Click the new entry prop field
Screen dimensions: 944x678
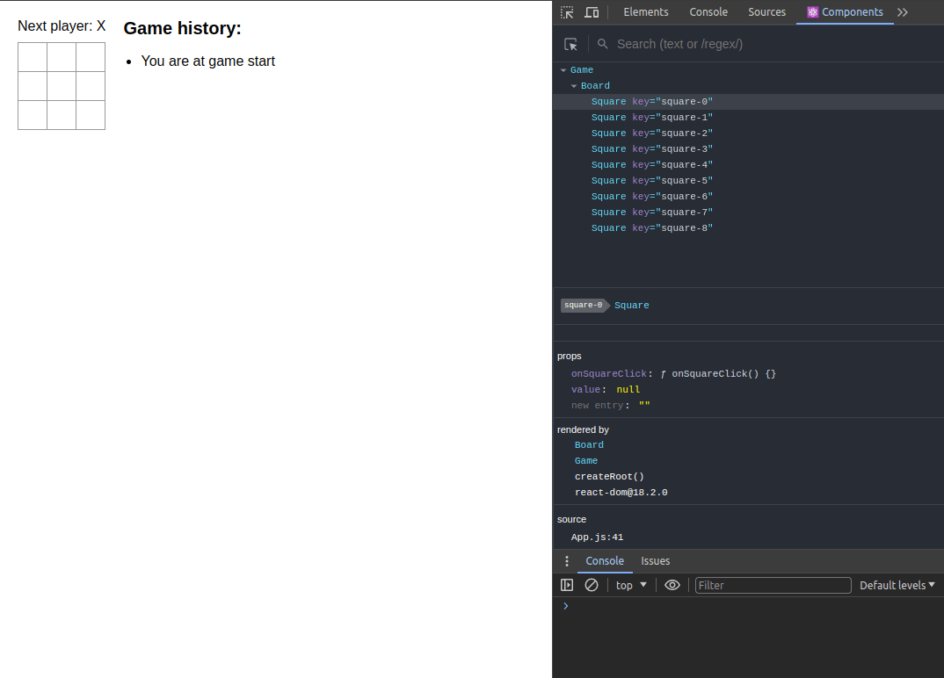click(x=611, y=406)
